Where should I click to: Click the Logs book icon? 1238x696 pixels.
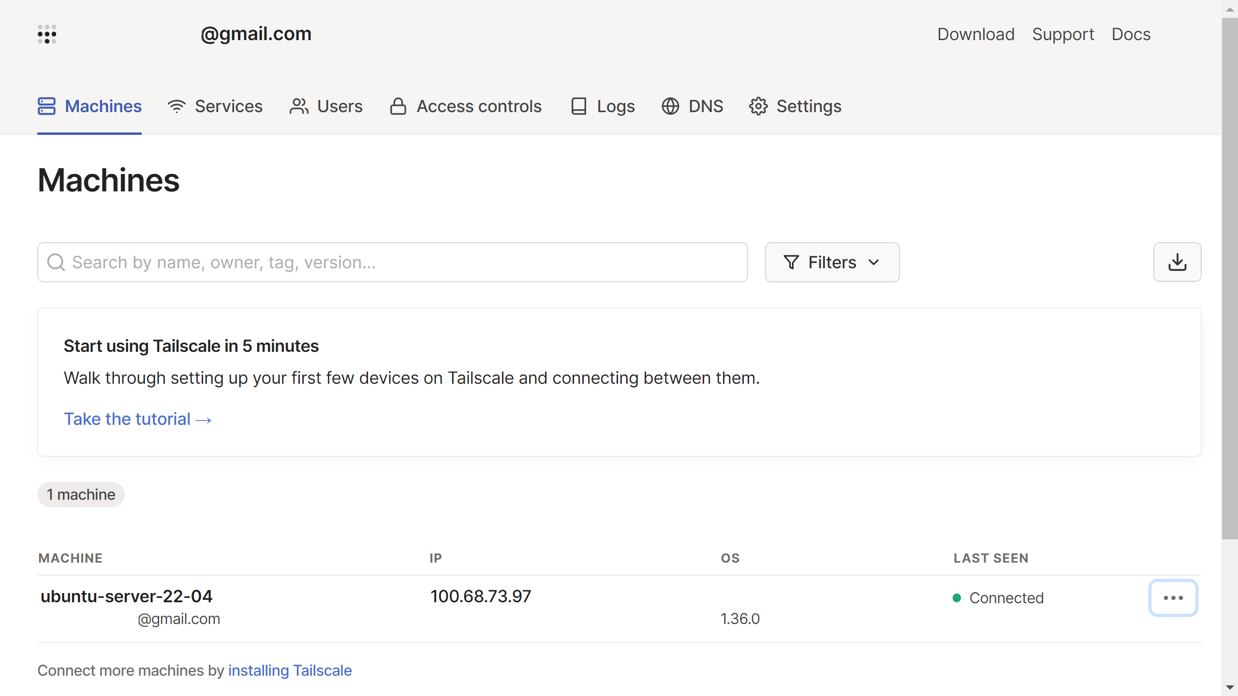coord(578,106)
